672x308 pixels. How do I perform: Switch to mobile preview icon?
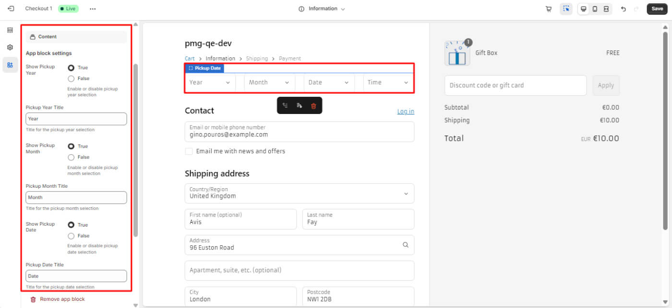coord(595,9)
